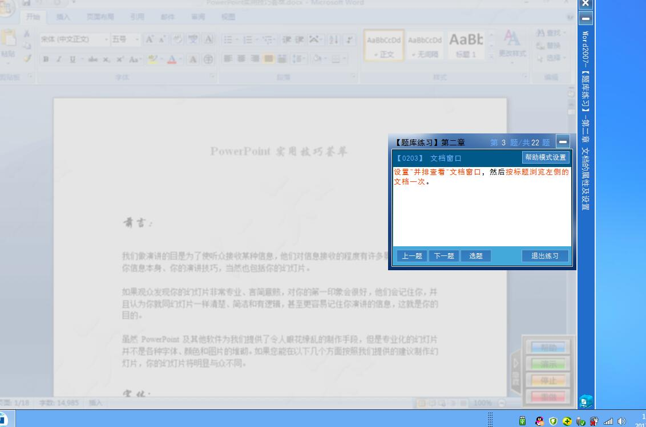This screenshot has height=427, width=646.
Task: Click the Paste clipboard icon
Action: coord(8,38)
